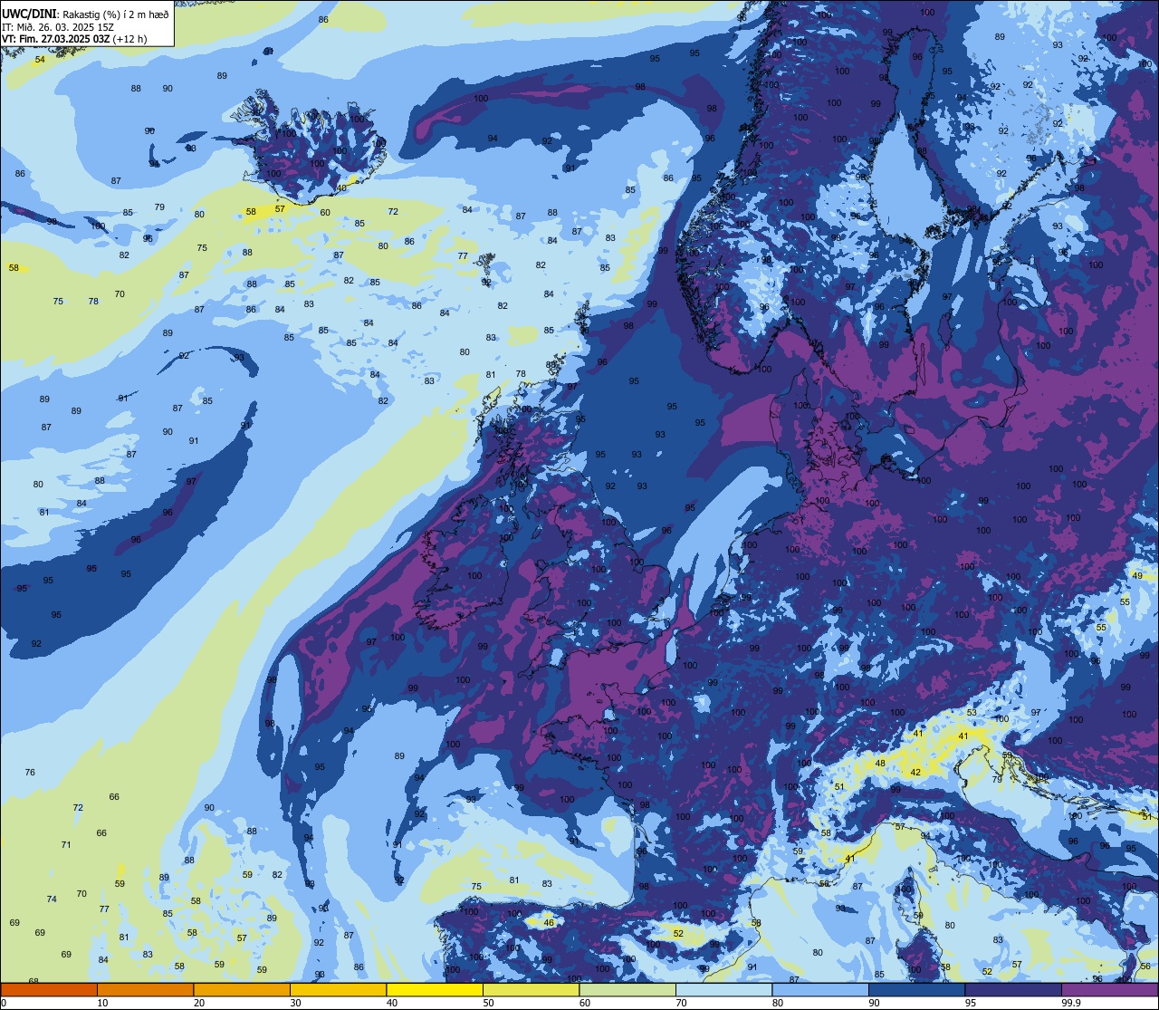1159x1010 pixels.
Task: Click the 95–99.9 dark indigo legend swatch
Action: [1013, 989]
